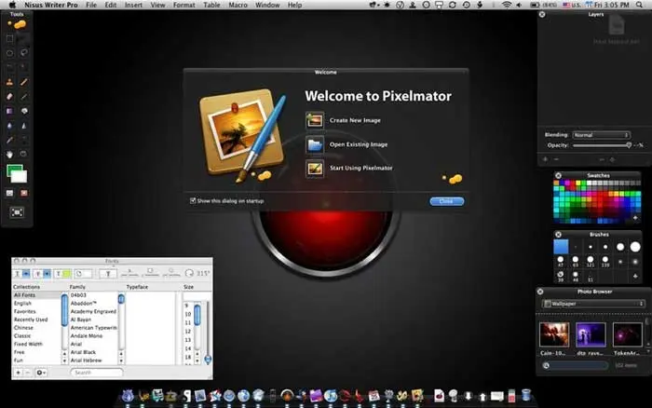The image size is (652, 408).
Task: Select the orange Brush tool
Action: 23,82
